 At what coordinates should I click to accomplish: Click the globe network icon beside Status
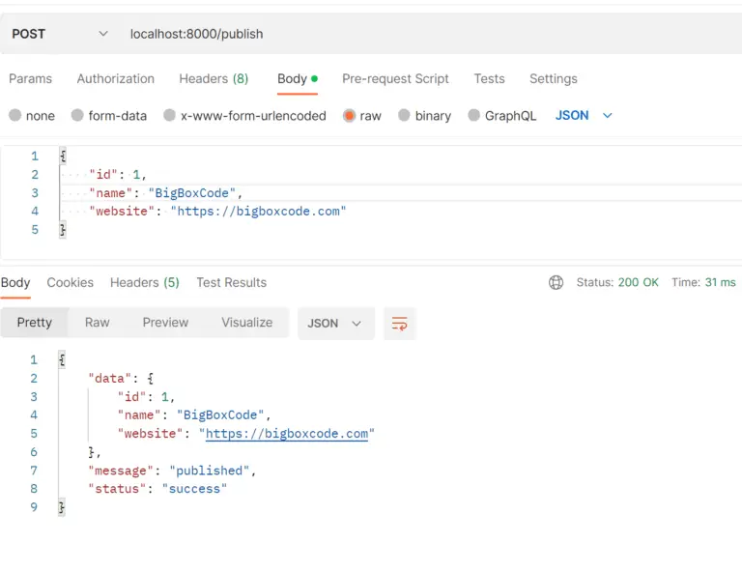click(556, 282)
